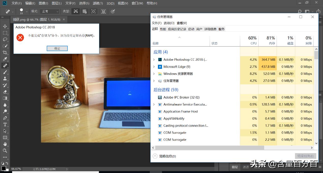The image size is (323, 173).
Task: Select the Move tool
Action: [5, 26]
